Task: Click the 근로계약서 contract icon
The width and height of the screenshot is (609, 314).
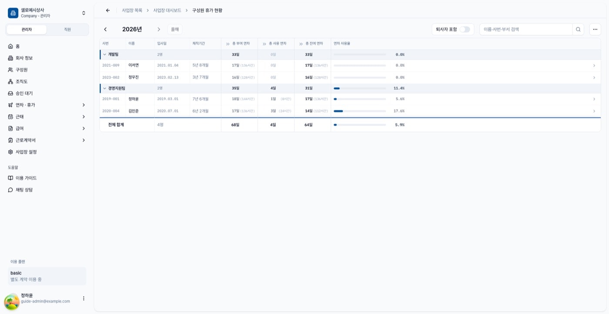Action: (x=11, y=140)
